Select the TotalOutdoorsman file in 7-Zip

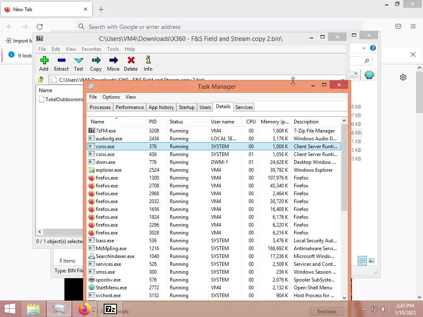tap(61, 99)
